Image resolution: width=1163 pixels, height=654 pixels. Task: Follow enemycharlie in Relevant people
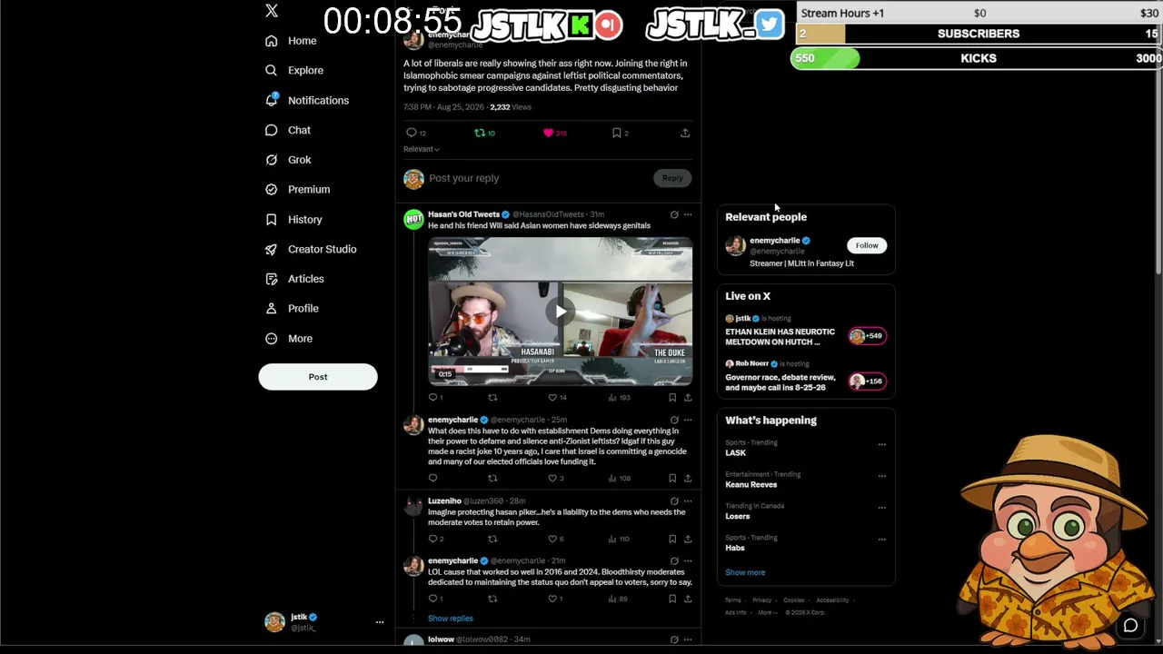coord(867,245)
